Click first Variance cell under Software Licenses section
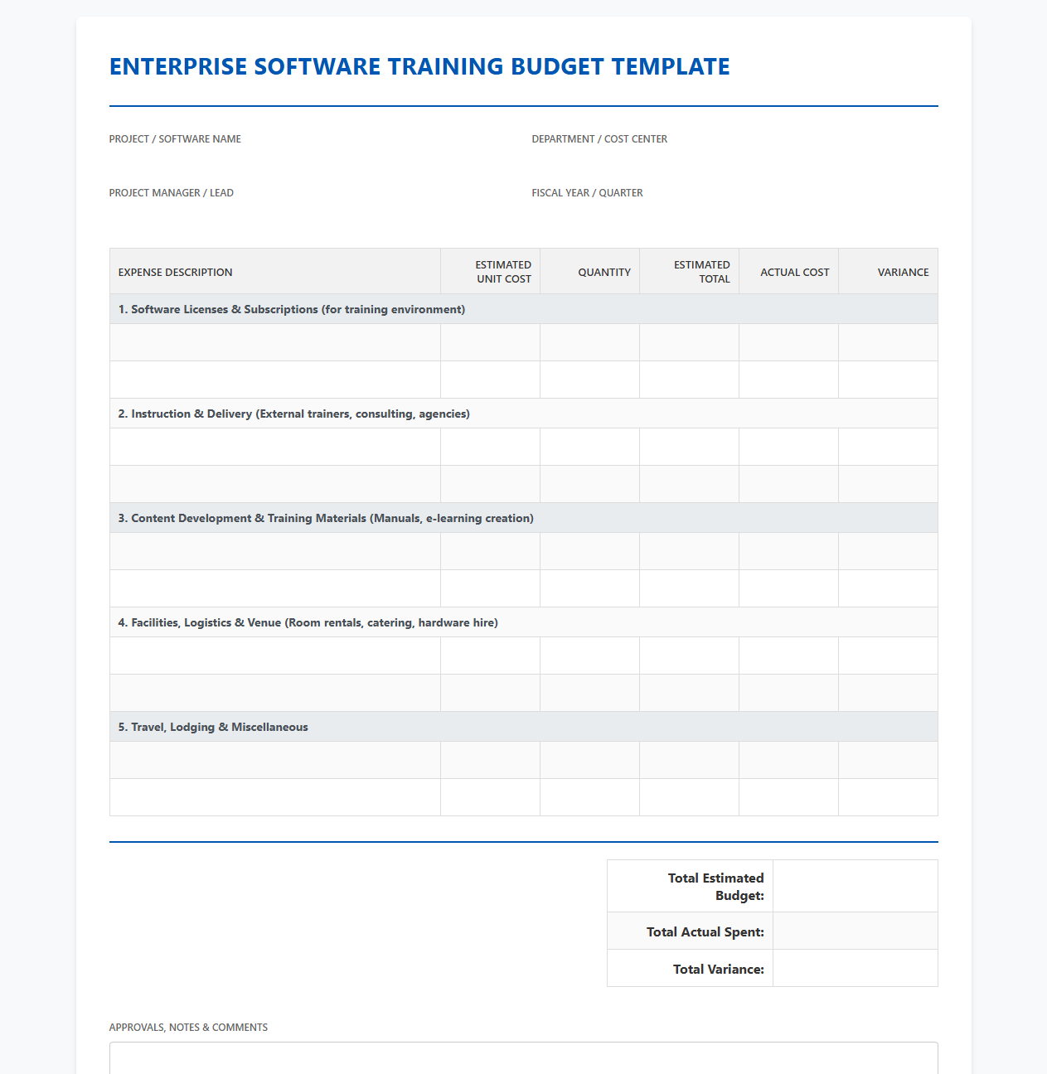The image size is (1047, 1074). [889, 342]
